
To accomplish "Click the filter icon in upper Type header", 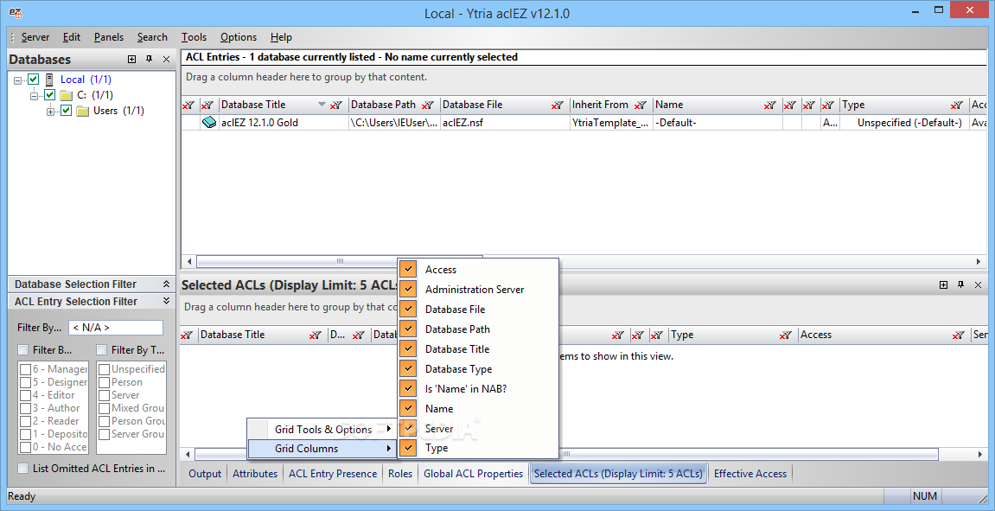I will tap(956, 105).
